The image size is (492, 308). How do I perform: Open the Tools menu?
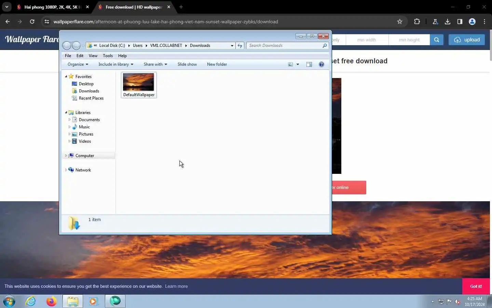108,56
